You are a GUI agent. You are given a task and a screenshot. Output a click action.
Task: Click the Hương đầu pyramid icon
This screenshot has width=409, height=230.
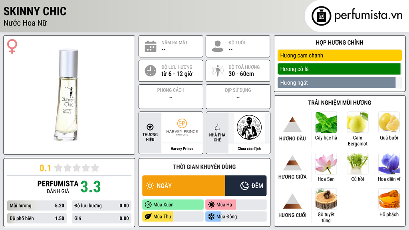(x=292, y=125)
